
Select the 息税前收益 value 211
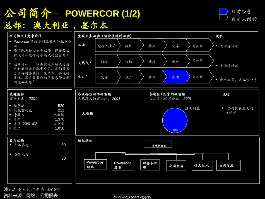click(61, 110)
